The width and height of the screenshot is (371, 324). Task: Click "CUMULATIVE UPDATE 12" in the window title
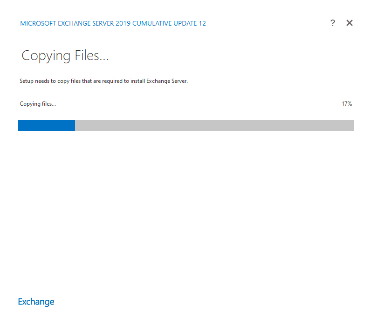[169, 23]
